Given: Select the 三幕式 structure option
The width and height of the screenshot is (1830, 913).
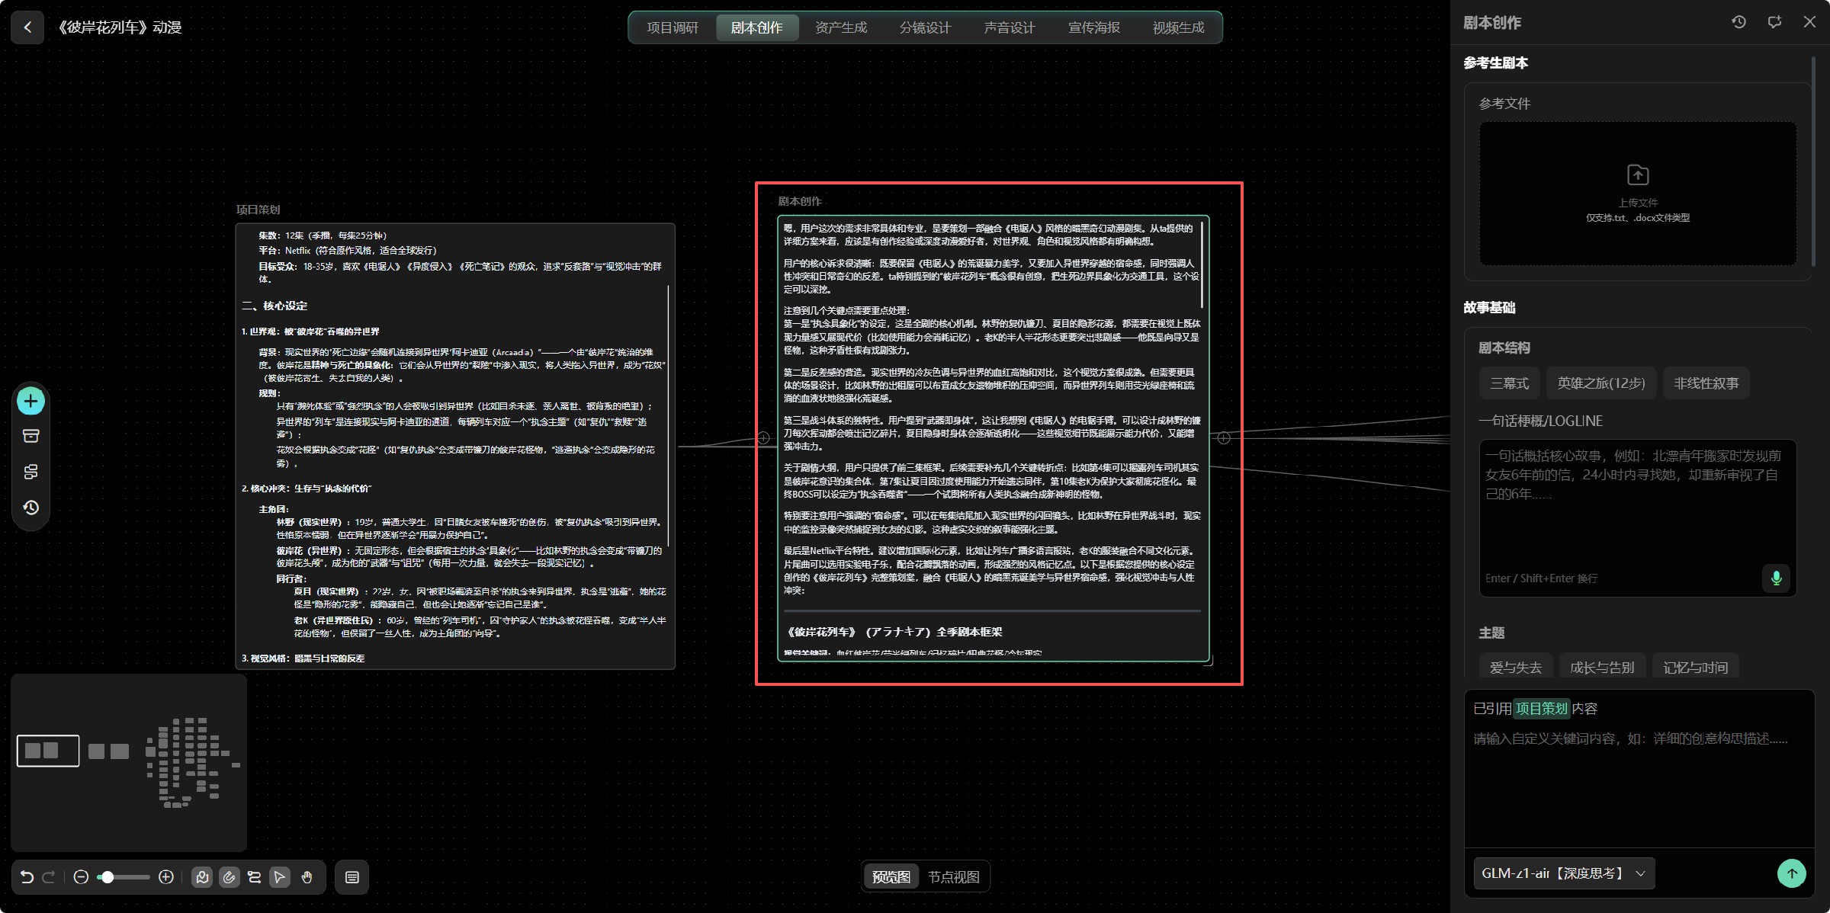Looking at the screenshot, I should [1510, 383].
